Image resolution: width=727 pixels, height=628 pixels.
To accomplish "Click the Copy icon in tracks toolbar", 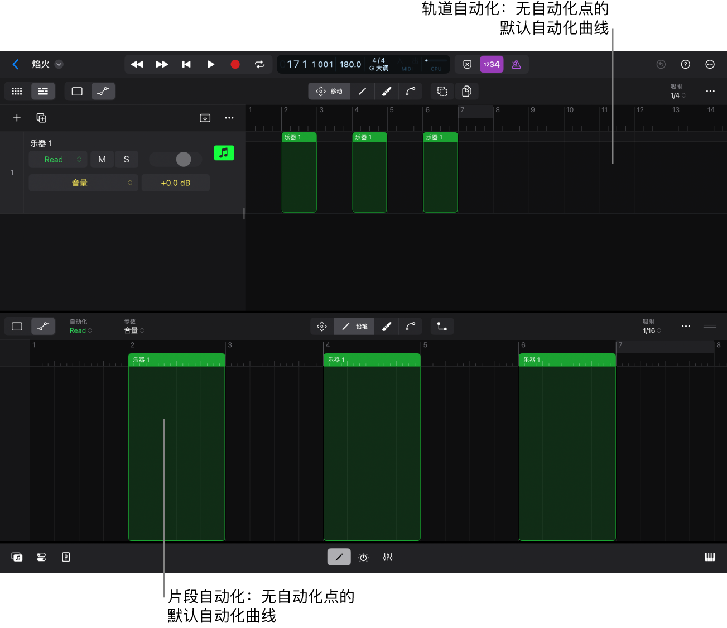I will 467,91.
